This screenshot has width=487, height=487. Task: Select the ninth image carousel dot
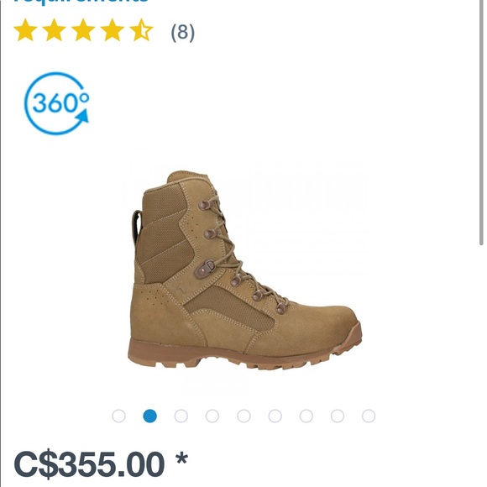click(x=369, y=416)
